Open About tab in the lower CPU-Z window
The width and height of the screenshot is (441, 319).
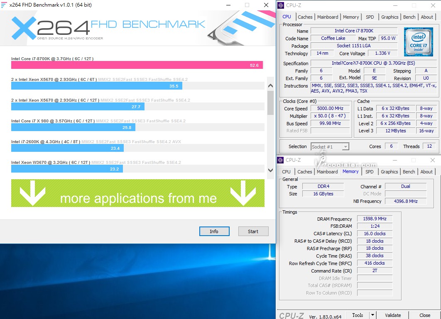(x=426, y=172)
